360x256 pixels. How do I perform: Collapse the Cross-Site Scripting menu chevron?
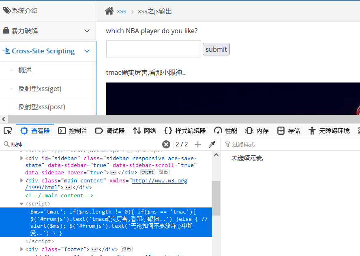click(x=87, y=51)
